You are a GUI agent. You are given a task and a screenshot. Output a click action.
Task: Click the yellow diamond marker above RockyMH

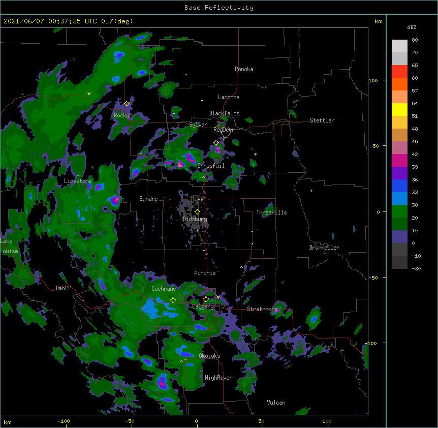click(127, 104)
